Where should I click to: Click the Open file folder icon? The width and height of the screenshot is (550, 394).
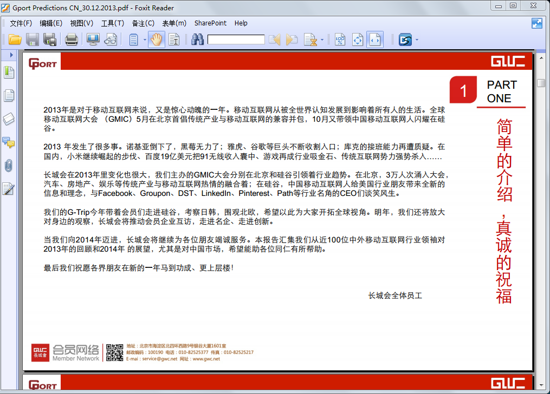pyautogui.click(x=15, y=40)
